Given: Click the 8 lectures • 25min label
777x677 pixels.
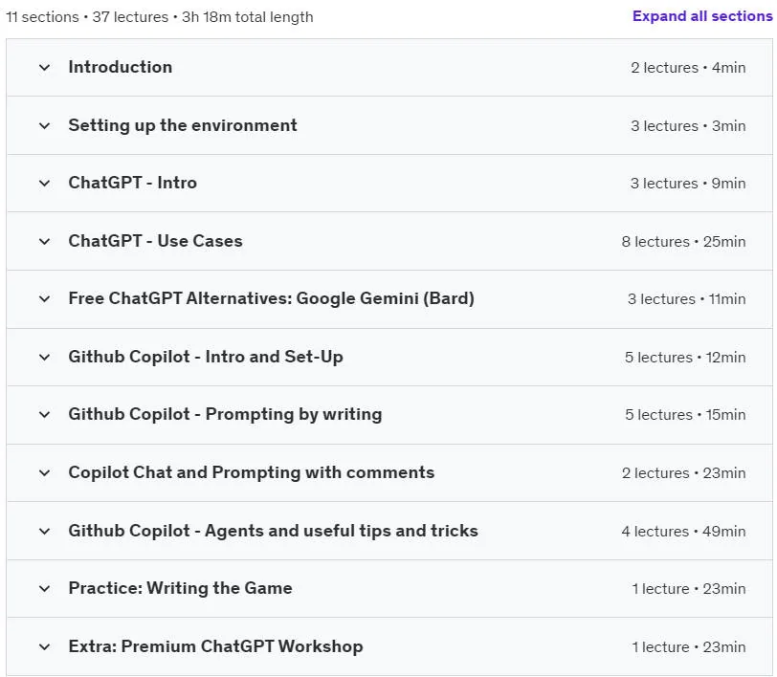Looking at the screenshot, I should 683,242.
